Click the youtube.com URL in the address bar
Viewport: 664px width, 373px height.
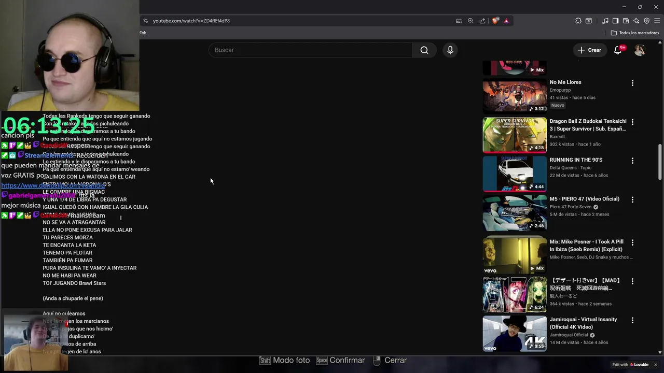(191, 21)
